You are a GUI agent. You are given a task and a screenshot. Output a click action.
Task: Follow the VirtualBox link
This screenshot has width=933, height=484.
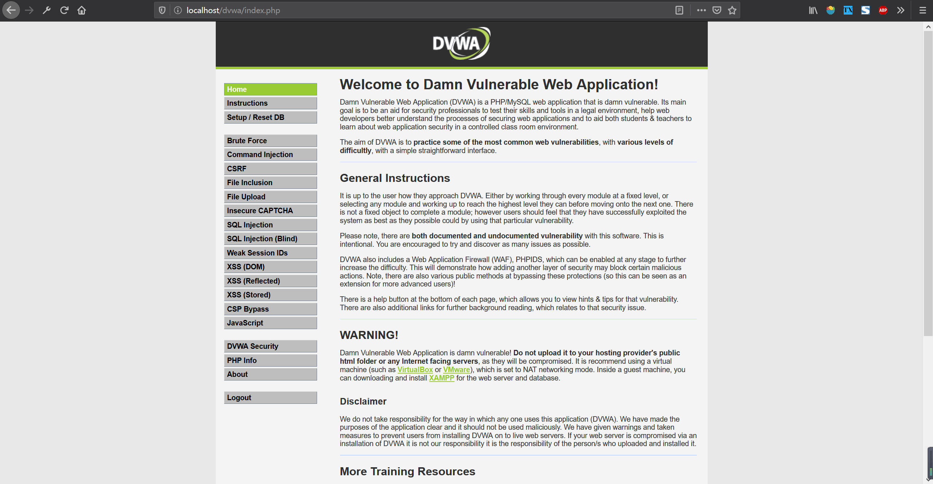(x=415, y=370)
